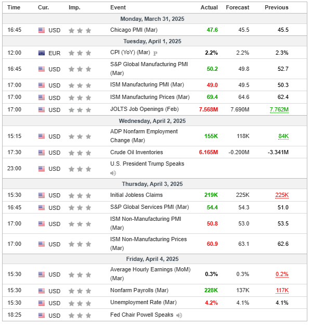This screenshot has height=325, width=311.
Task: Open the ISM Manufacturing Prices (Mar) event
Action: coord(150,97)
